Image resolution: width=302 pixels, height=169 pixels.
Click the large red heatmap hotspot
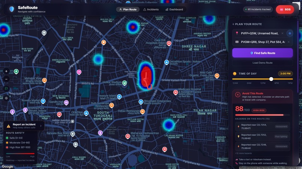(146, 76)
